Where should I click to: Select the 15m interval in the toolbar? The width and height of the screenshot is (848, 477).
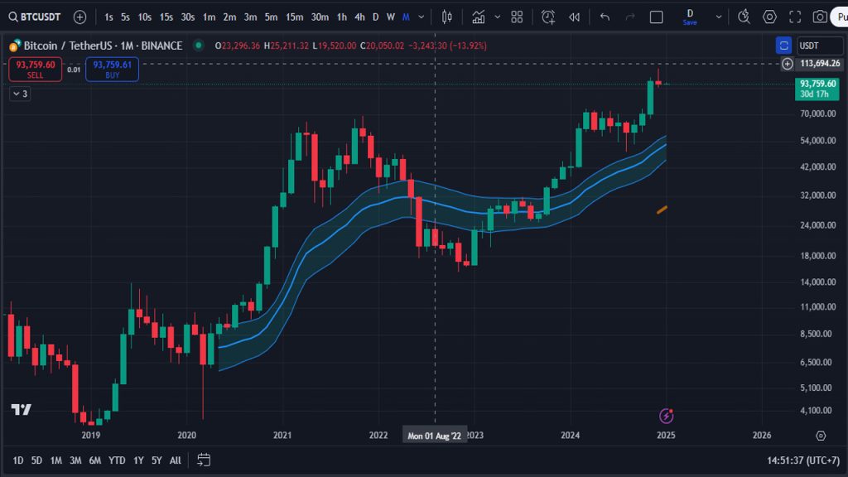click(x=294, y=16)
